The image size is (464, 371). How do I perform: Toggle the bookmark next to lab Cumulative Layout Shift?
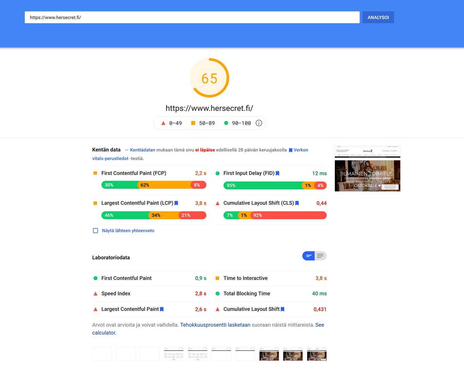(x=282, y=309)
